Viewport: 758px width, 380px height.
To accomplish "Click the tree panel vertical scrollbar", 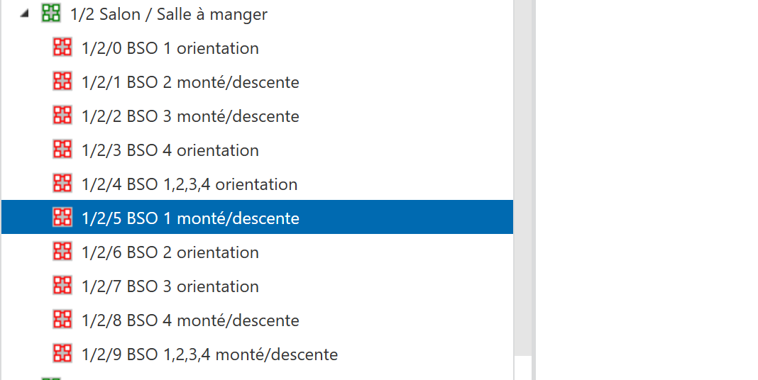I will tap(523, 177).
